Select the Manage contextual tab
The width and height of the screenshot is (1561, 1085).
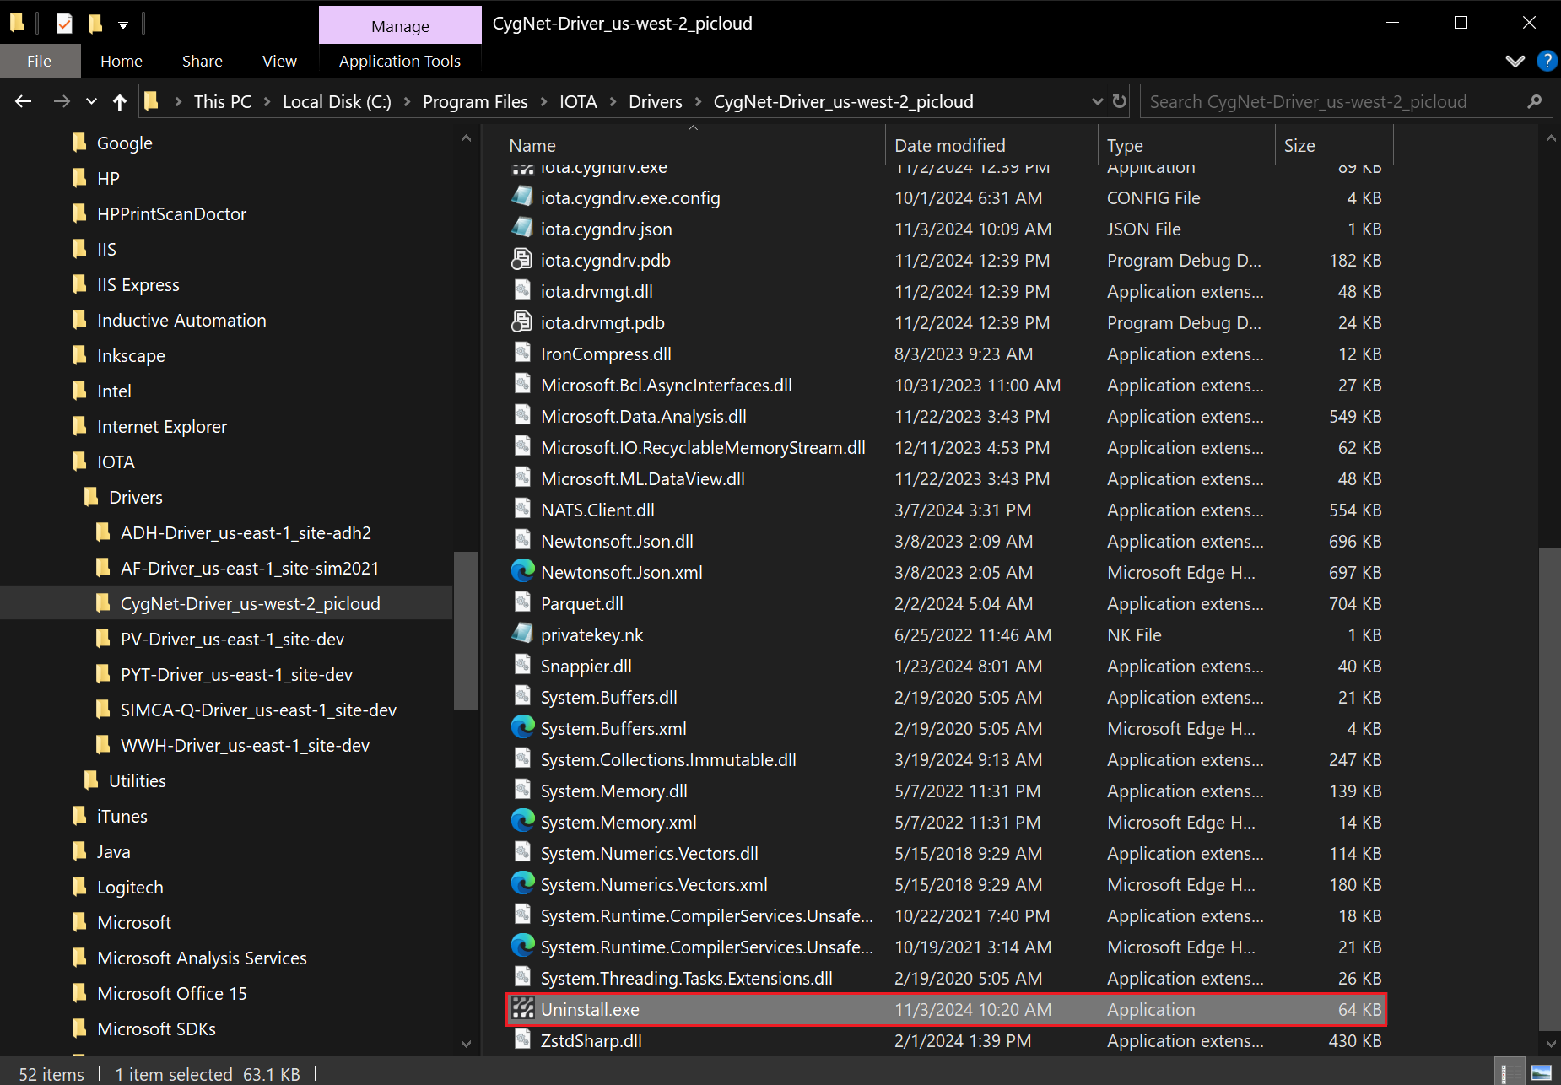pos(400,26)
